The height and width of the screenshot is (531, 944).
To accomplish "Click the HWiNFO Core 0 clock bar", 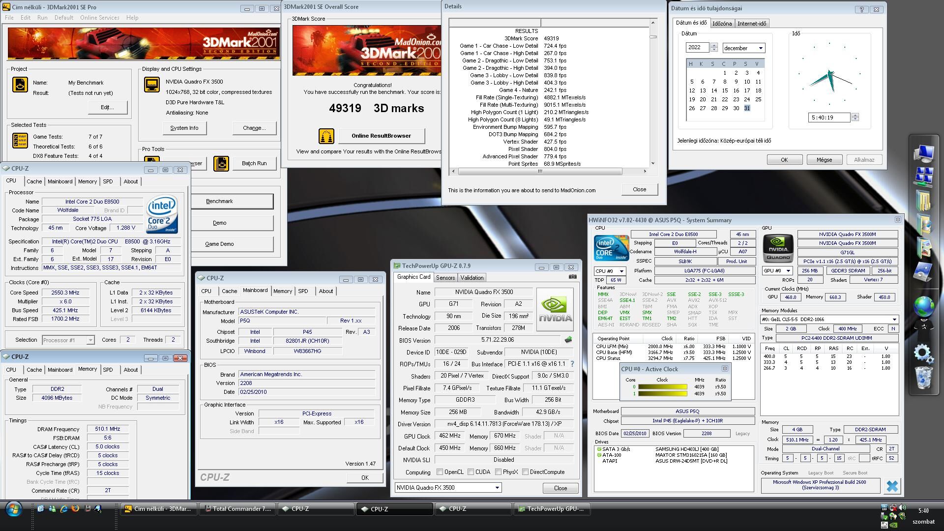I will coord(662,386).
